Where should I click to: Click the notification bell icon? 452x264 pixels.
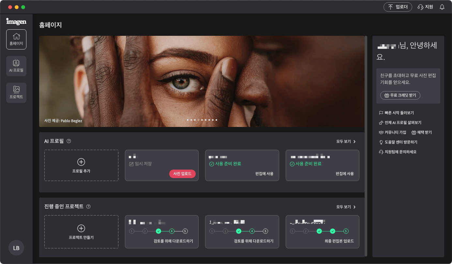[x=442, y=7]
